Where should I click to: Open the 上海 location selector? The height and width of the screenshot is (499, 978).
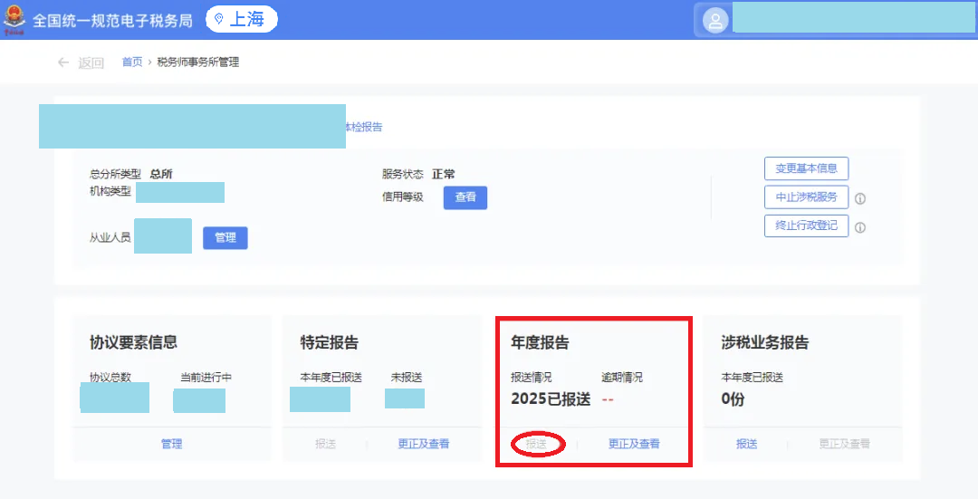241,19
